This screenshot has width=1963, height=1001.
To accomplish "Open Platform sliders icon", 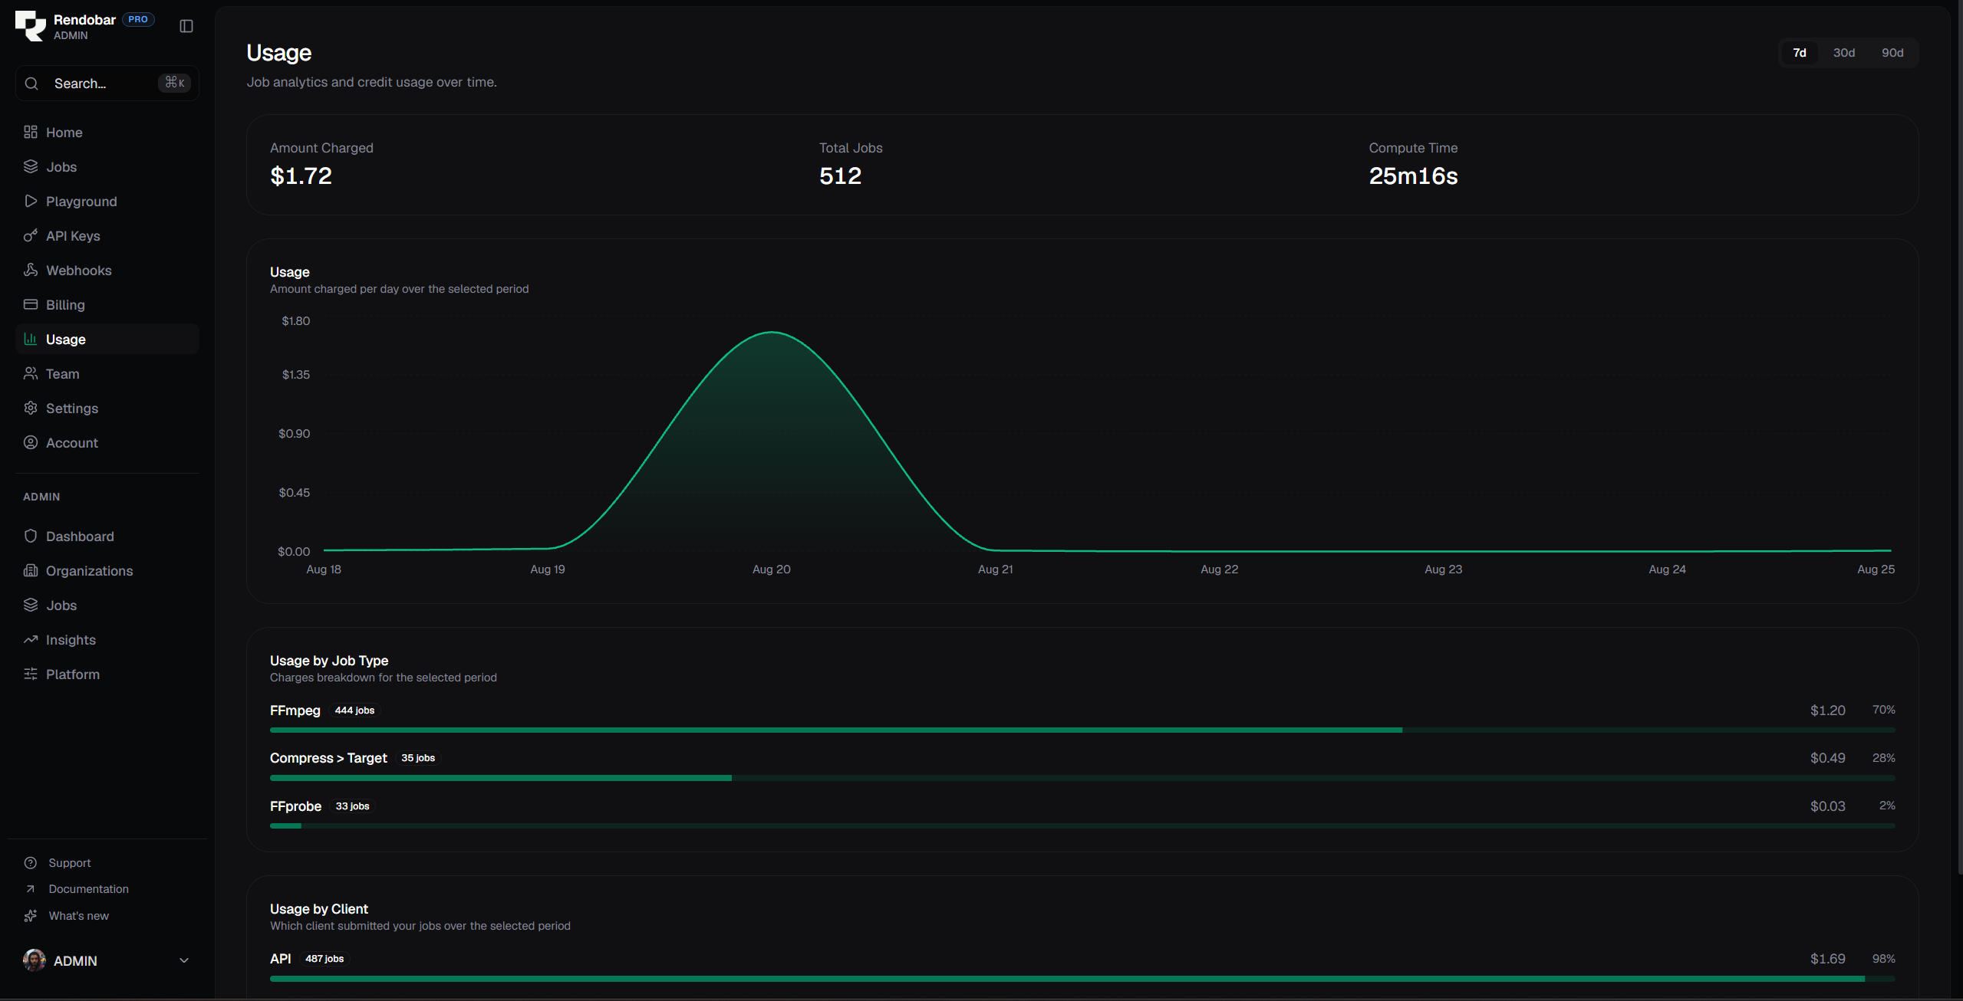I will pyautogui.click(x=31, y=674).
